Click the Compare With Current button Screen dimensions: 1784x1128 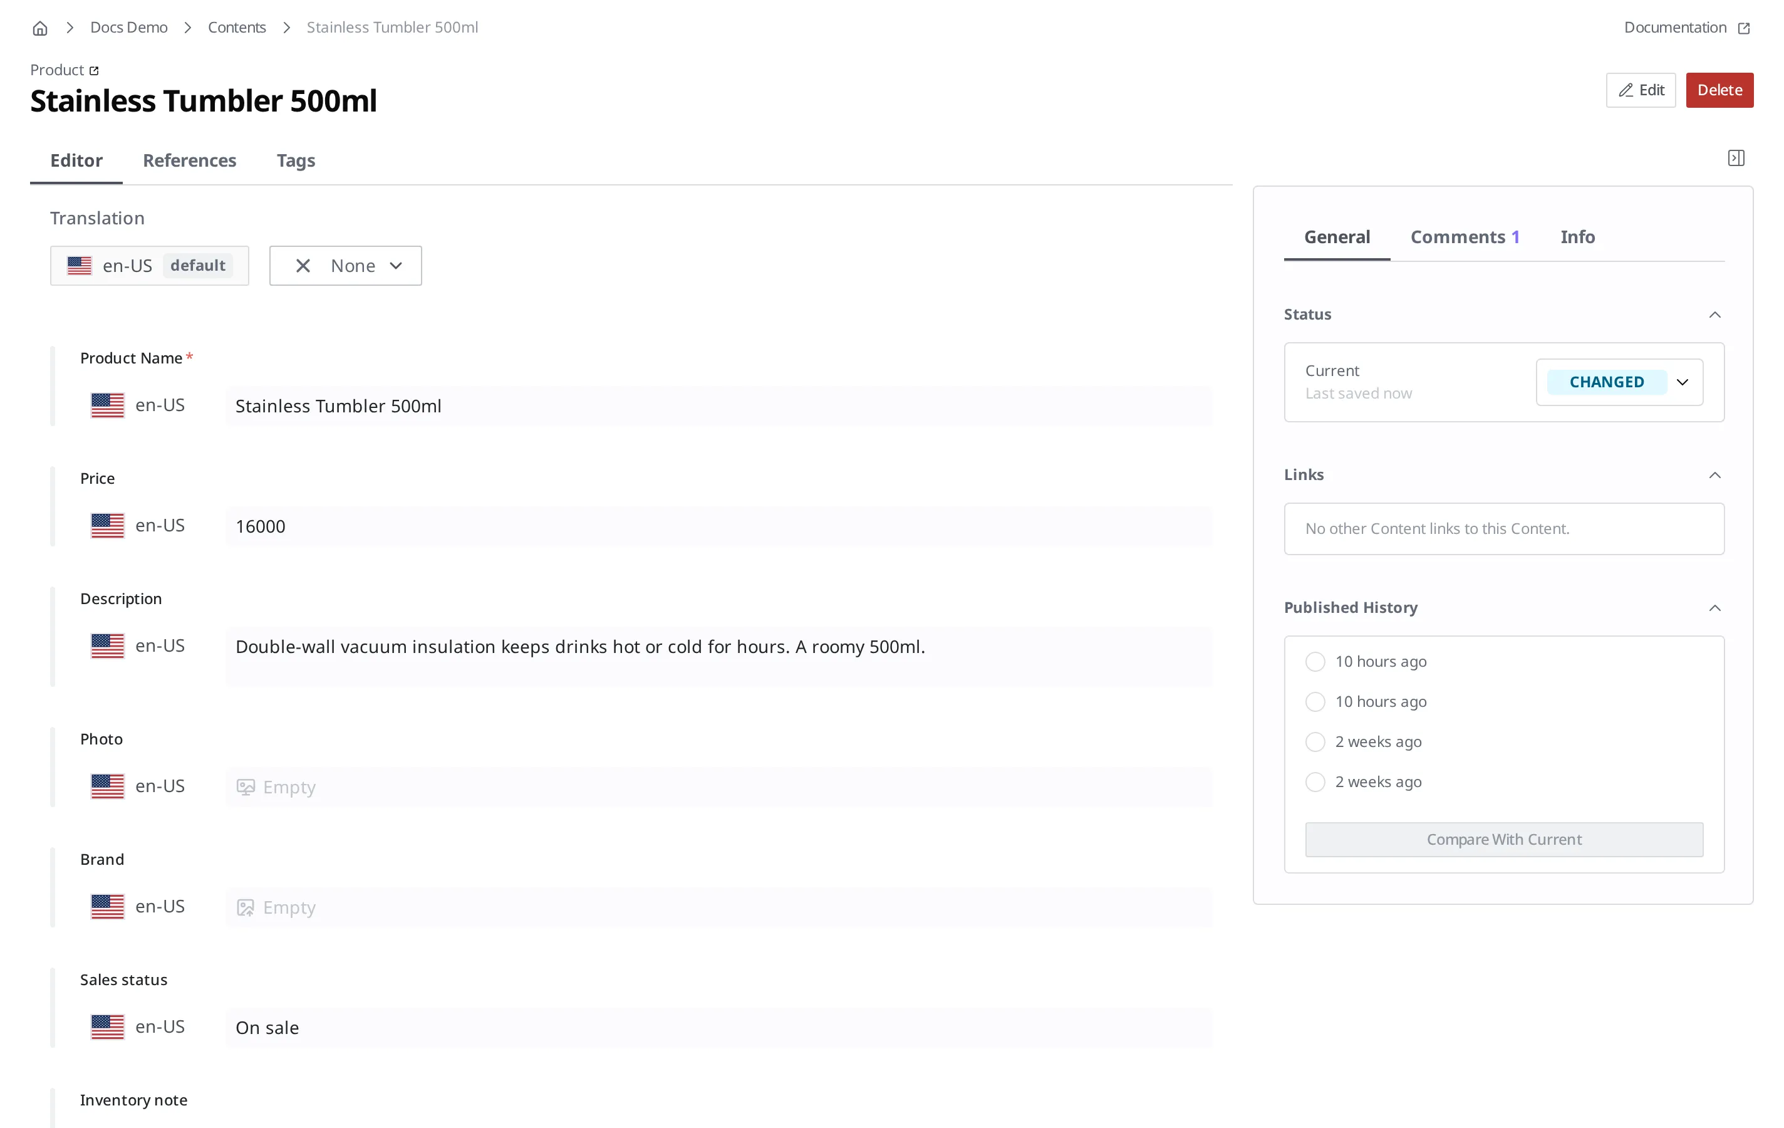click(x=1504, y=839)
